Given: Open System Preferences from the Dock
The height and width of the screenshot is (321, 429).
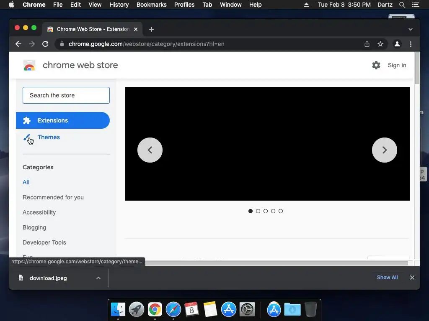Looking at the screenshot, I should click(x=247, y=310).
